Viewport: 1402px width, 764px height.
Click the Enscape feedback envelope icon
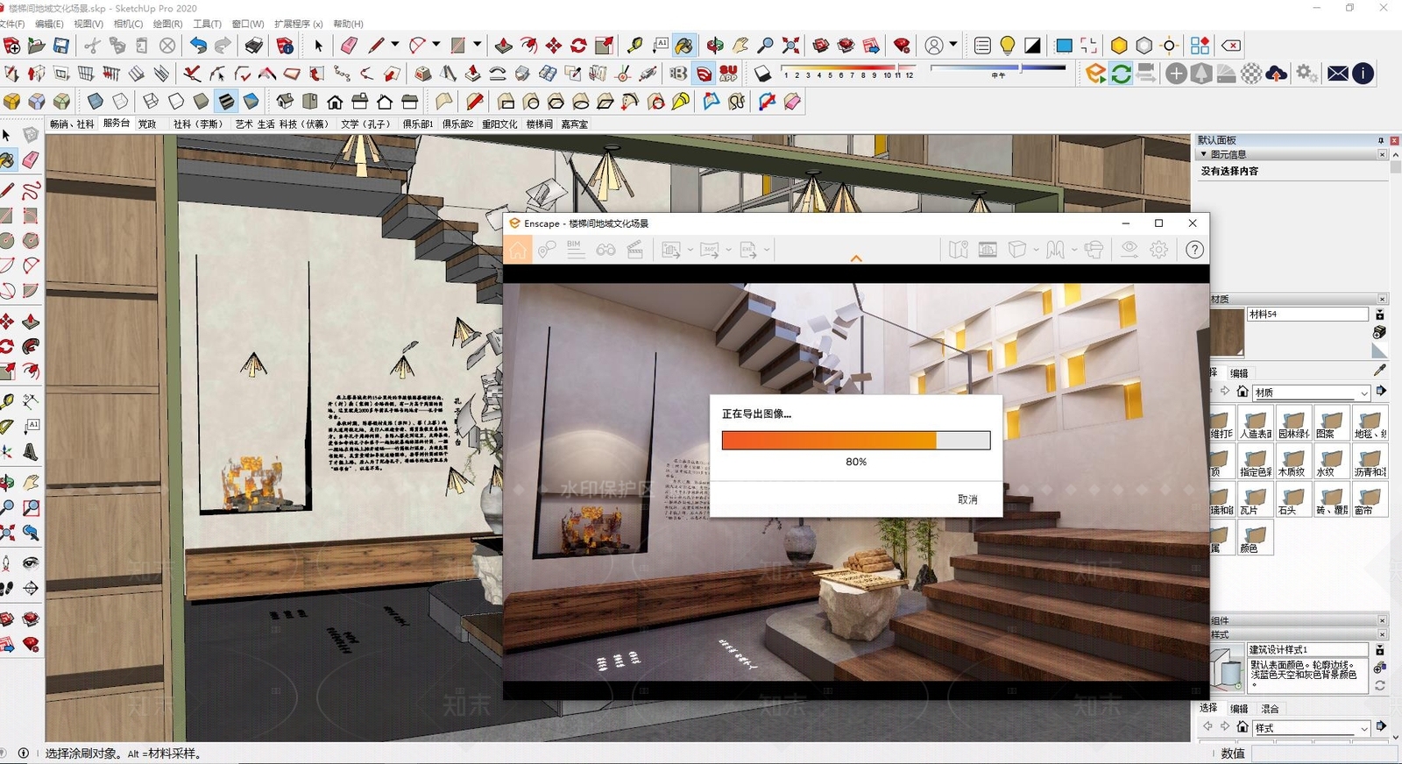tap(1338, 74)
